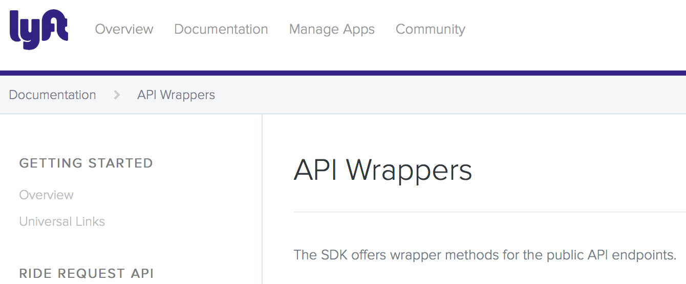The image size is (686, 284).
Task: Open Universal Links in sidebar
Action: pyautogui.click(x=62, y=222)
